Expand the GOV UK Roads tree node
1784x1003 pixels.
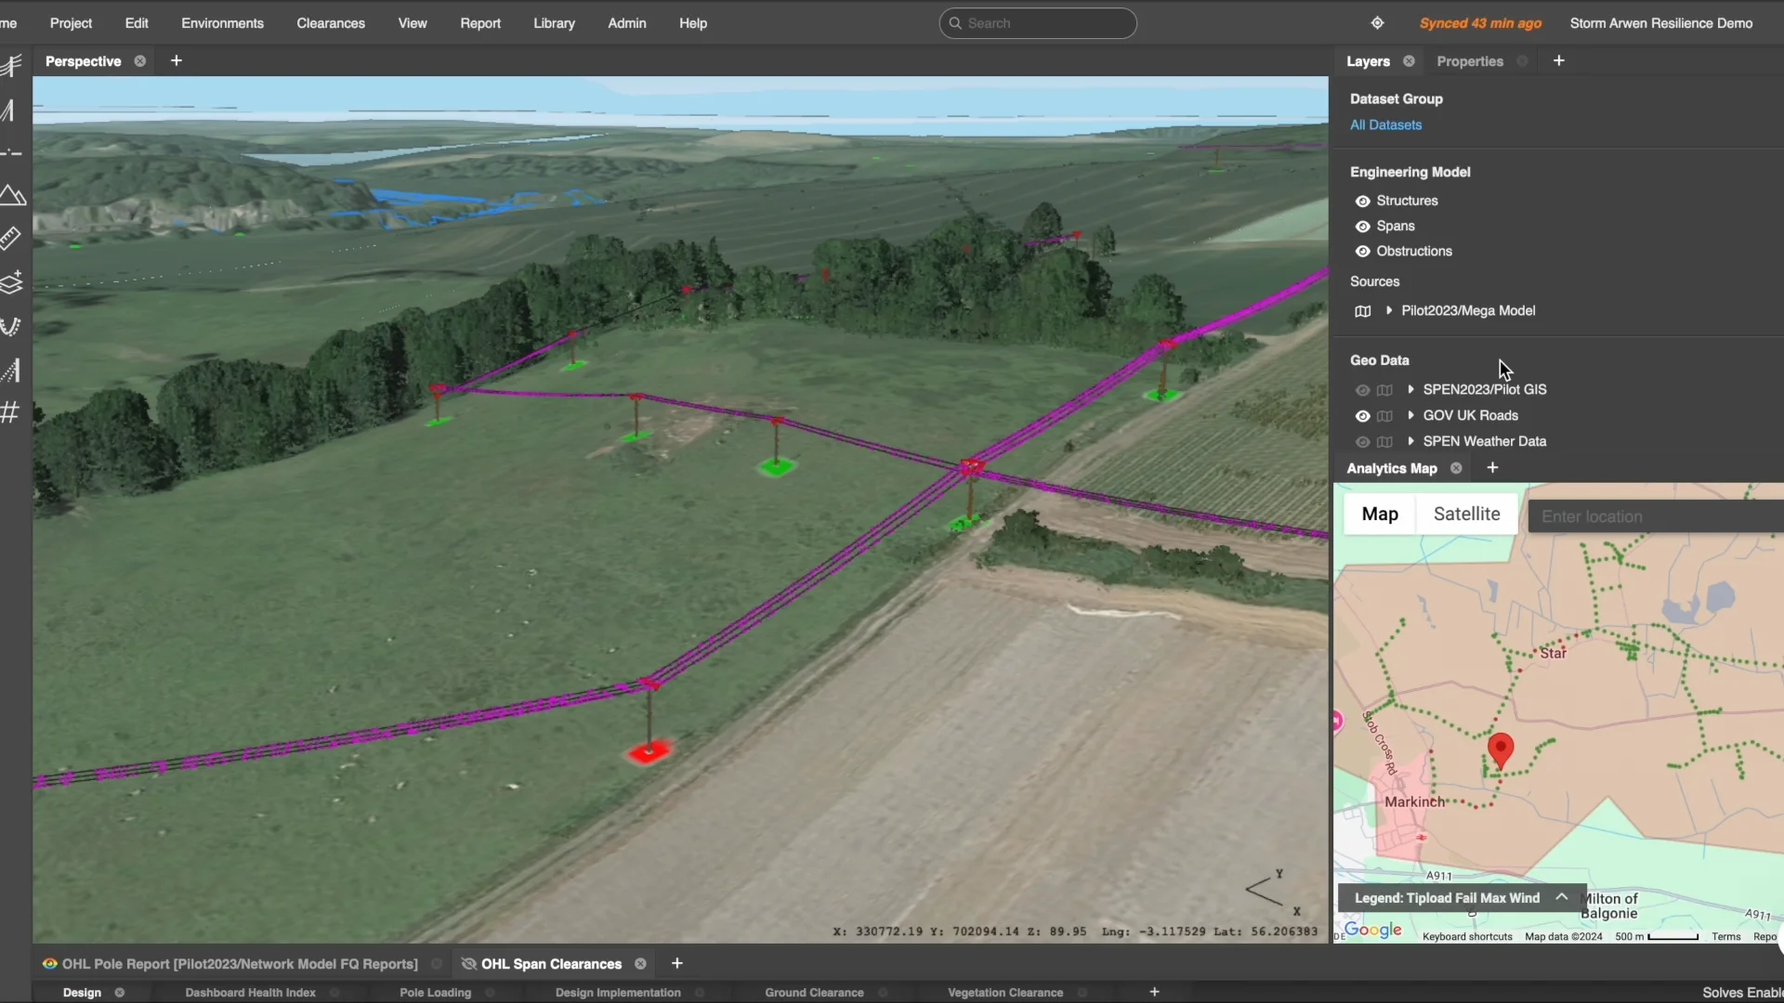[1410, 415]
